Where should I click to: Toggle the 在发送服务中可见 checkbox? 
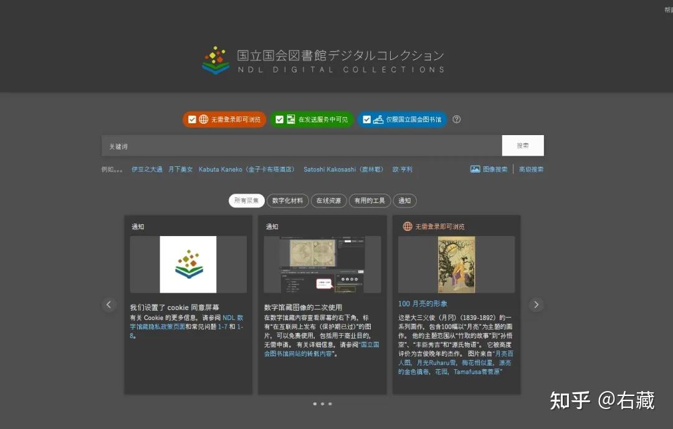point(279,120)
